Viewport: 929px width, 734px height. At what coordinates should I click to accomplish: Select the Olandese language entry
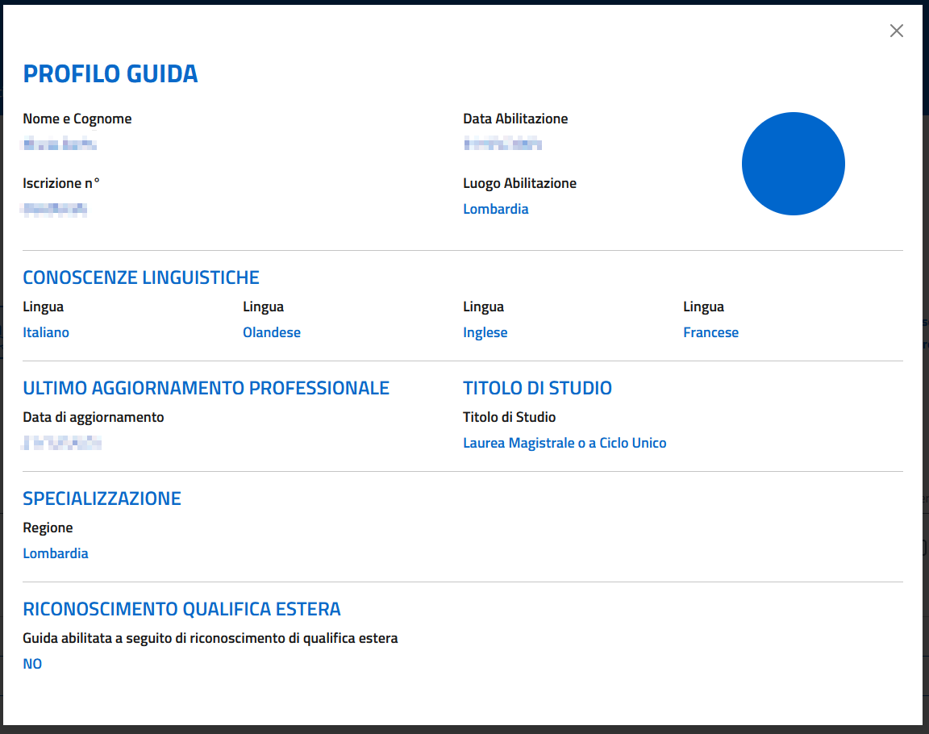tap(271, 332)
